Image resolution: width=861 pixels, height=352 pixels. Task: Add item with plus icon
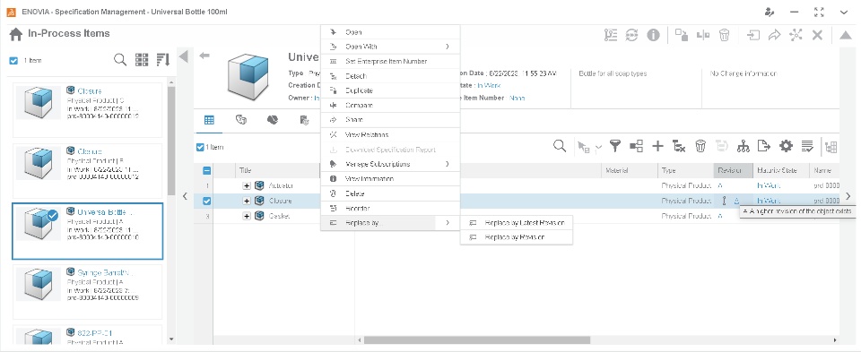[x=657, y=146]
